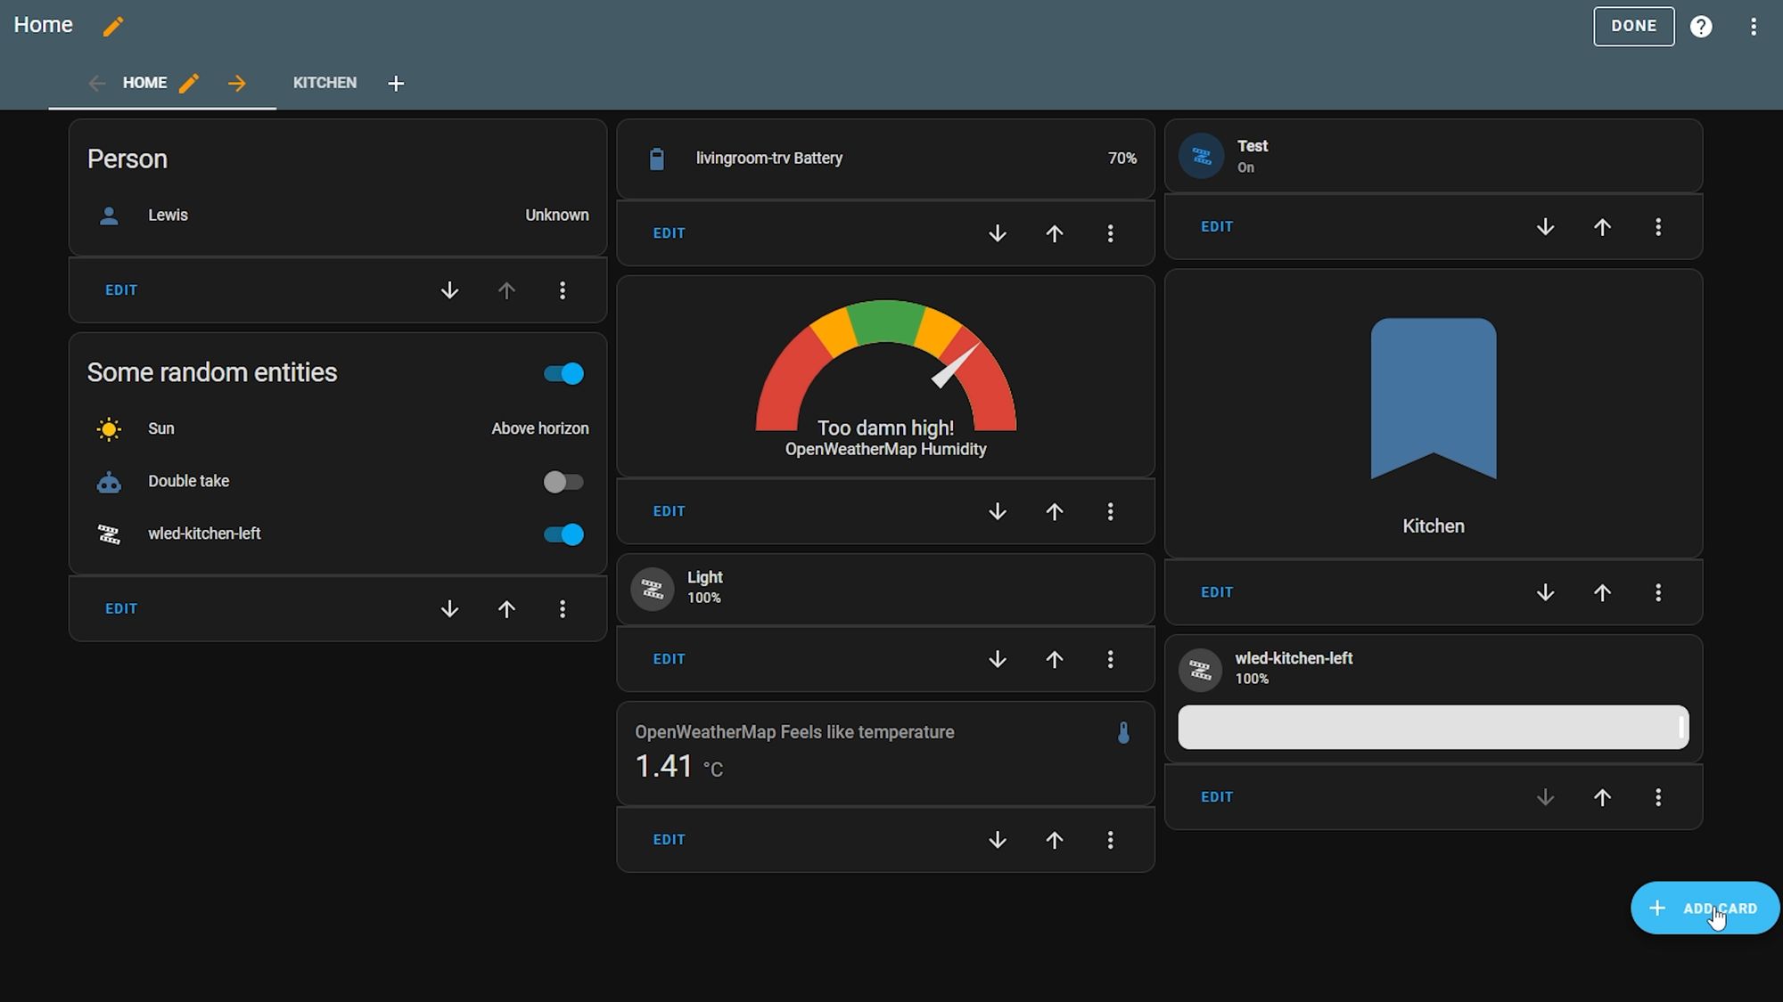Viewport: 1783px width, 1002px height.
Task: Add a new view with the plus icon
Action: pyautogui.click(x=396, y=83)
